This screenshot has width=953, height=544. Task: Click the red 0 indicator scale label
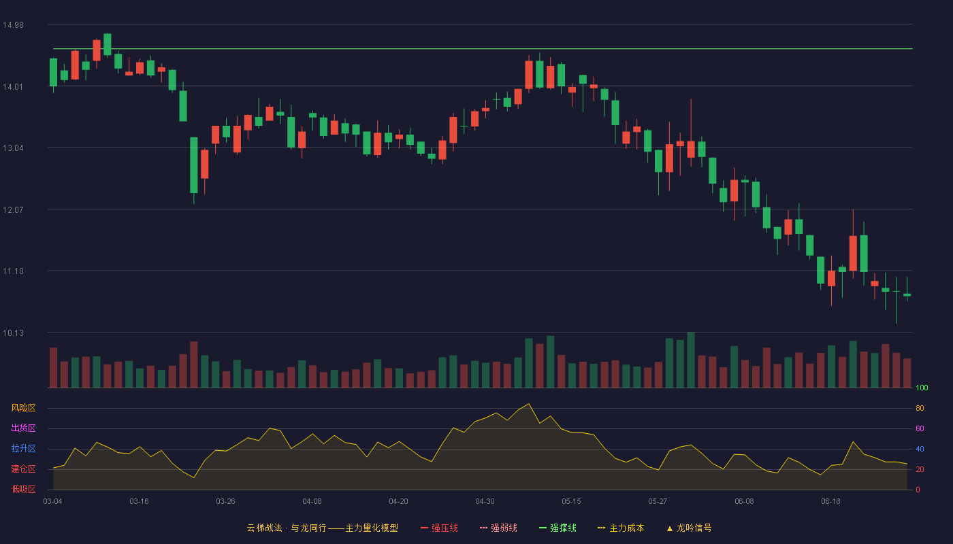pos(918,490)
